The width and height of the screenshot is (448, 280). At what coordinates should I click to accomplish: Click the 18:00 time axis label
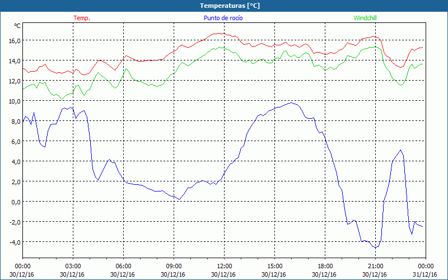[325, 267]
